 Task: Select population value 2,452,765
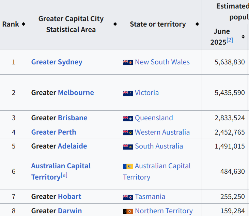pos(230,132)
